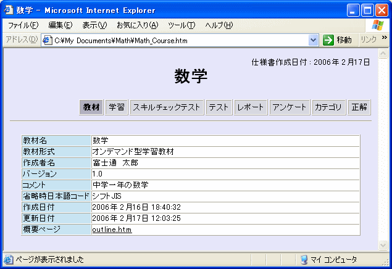Open the カテゴリ tab
The width and height of the screenshot is (392, 269).
pyautogui.click(x=328, y=107)
